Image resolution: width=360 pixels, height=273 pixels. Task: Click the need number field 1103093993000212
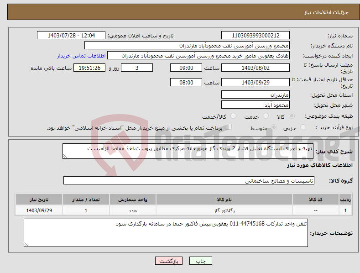tap(256, 36)
